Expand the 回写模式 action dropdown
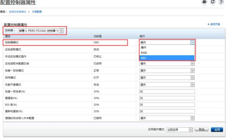 167,78
